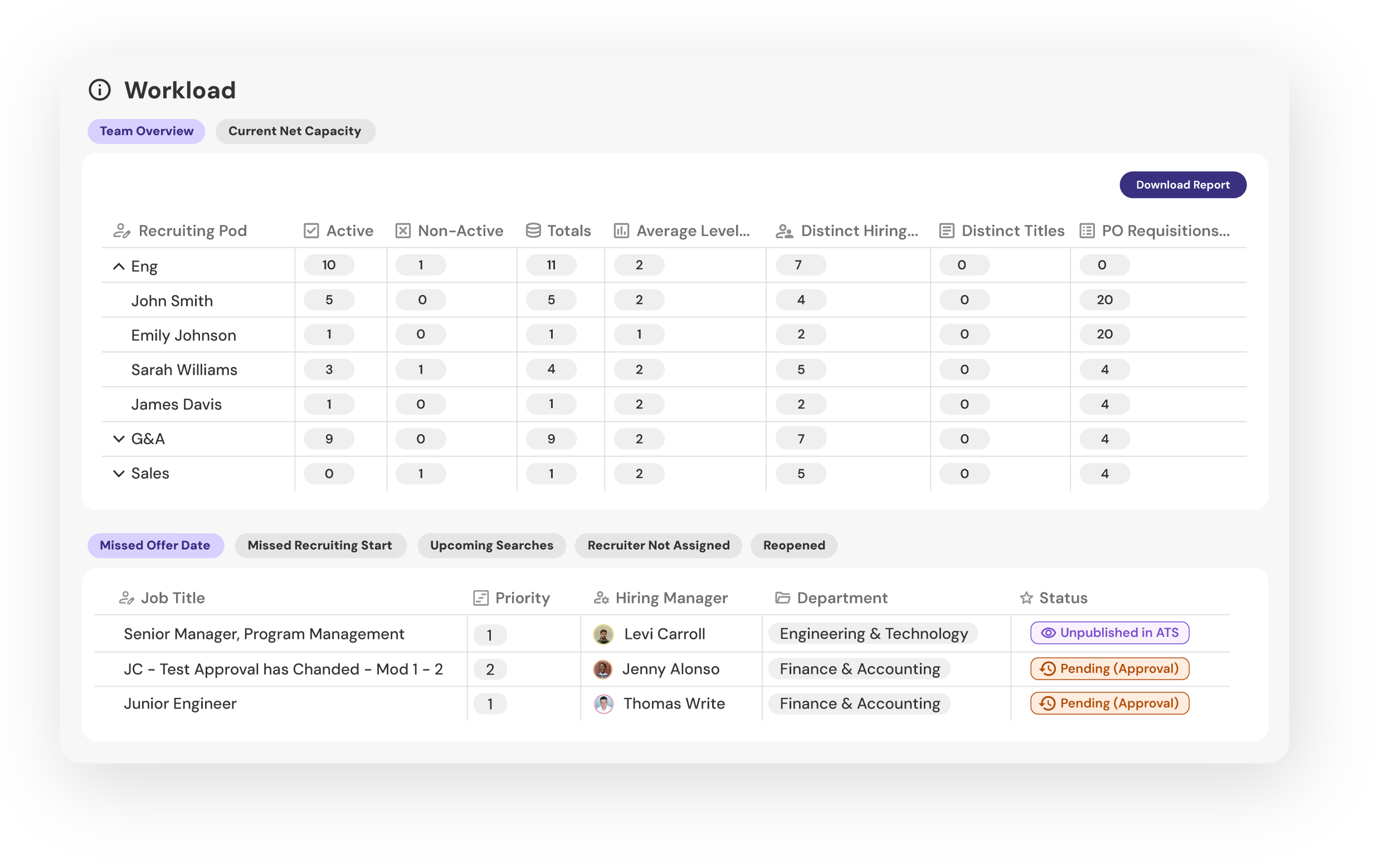Collapse the Eng recruiting pod
Screen dimensions: 1393x863
pyautogui.click(x=119, y=266)
